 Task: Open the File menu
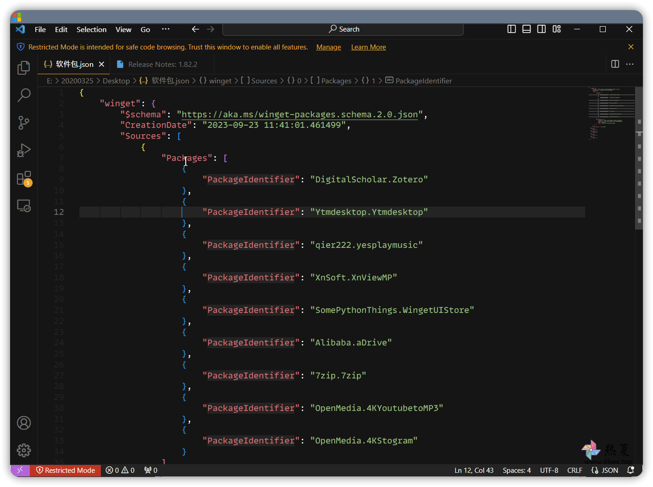click(x=40, y=29)
